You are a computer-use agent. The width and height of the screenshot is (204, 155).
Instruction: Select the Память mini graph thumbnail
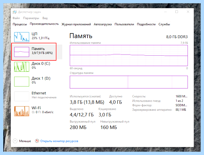(22, 52)
